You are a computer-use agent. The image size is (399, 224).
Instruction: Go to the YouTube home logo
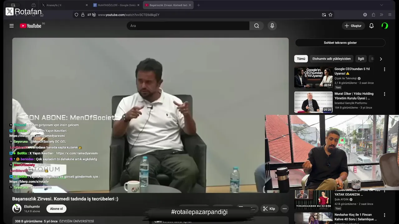pyautogui.click(x=31, y=26)
